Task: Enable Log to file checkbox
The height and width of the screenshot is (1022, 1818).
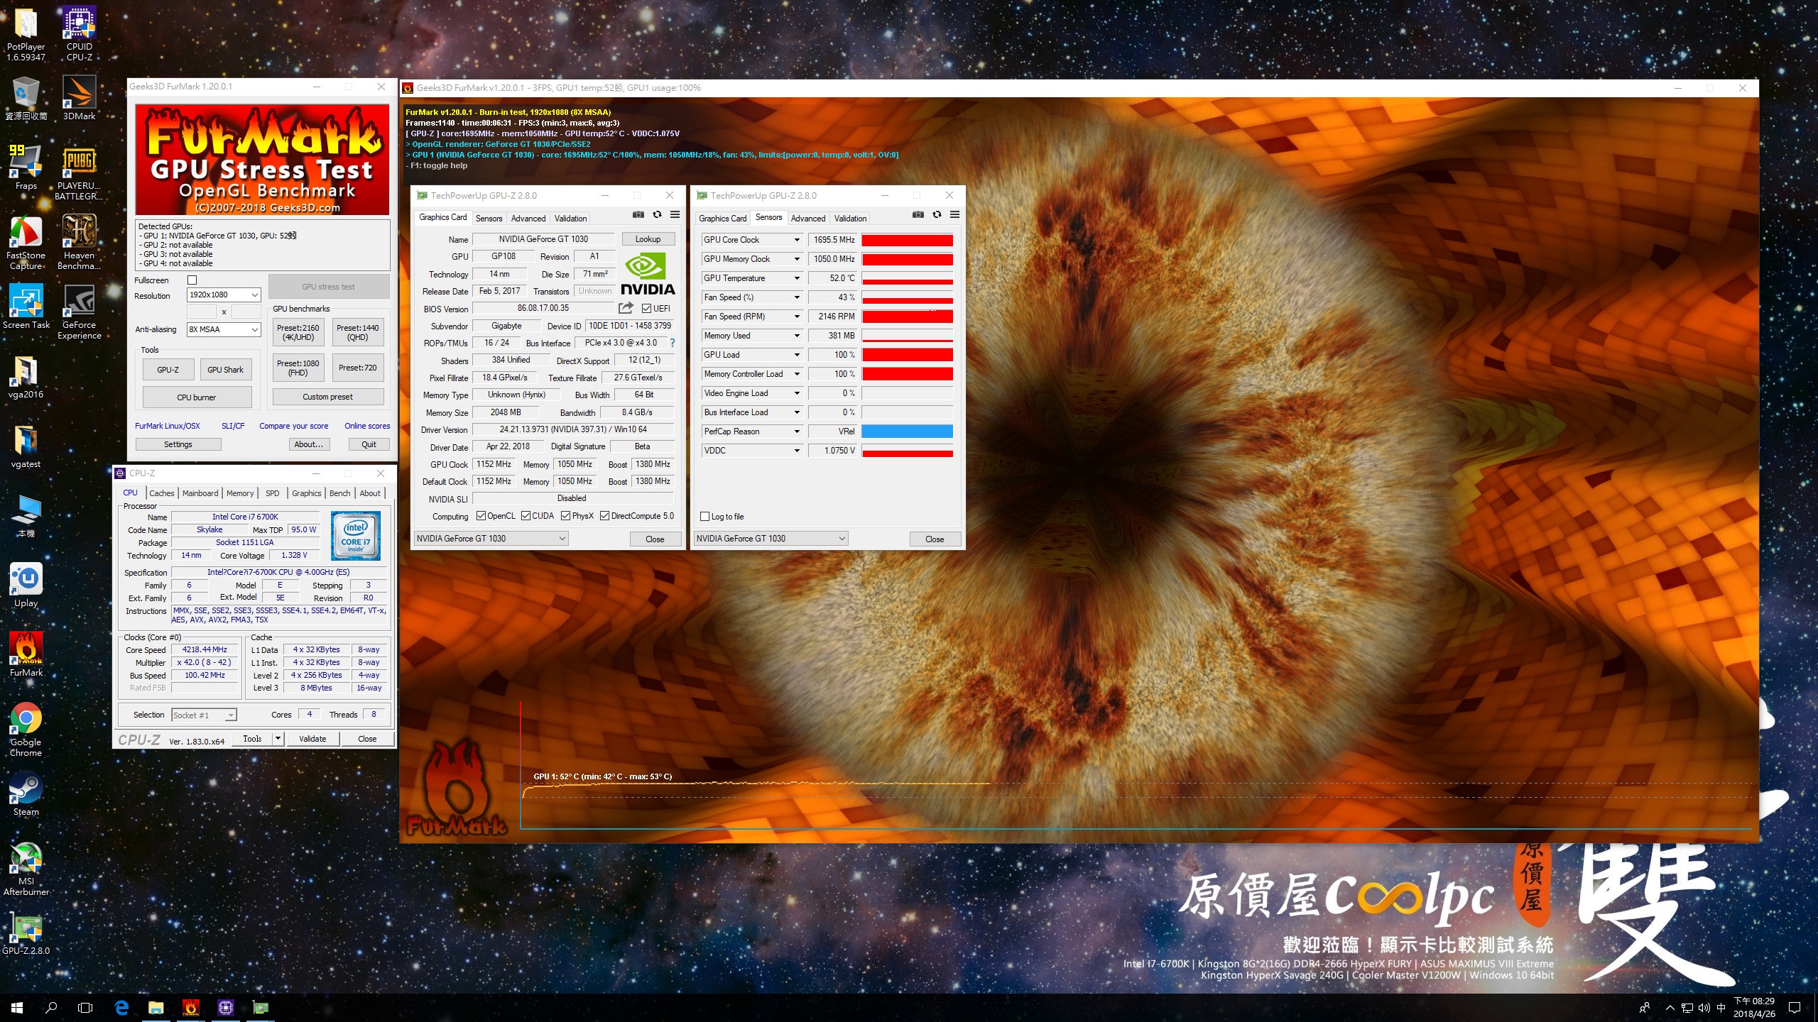Action: tap(704, 517)
